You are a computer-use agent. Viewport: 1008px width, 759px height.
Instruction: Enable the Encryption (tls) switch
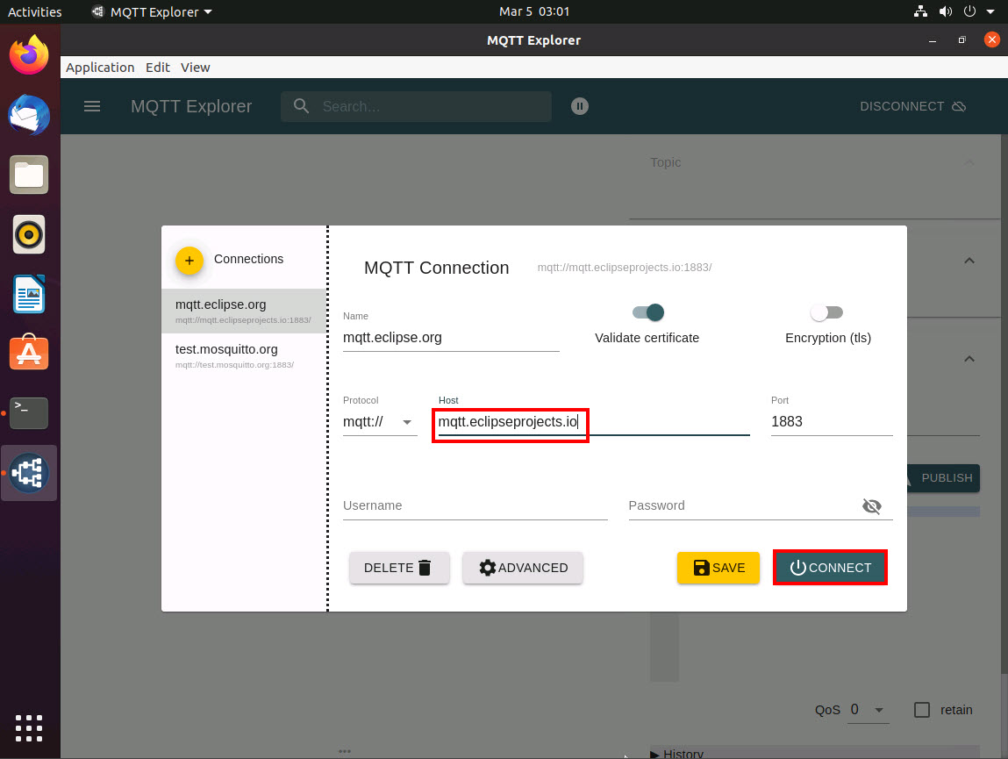pos(826,312)
